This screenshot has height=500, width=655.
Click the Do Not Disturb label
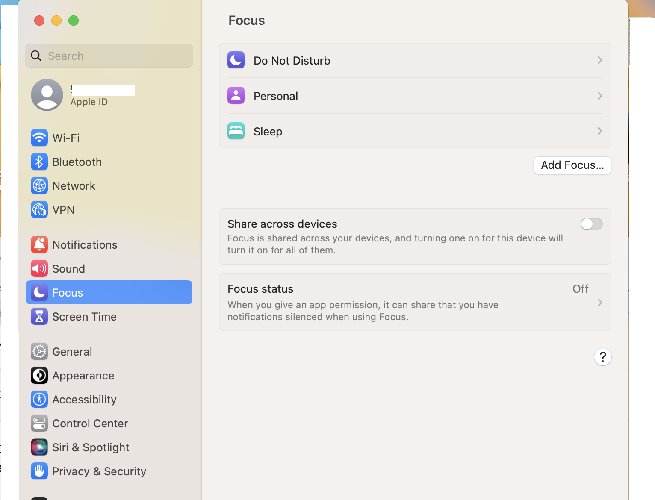[x=292, y=61]
